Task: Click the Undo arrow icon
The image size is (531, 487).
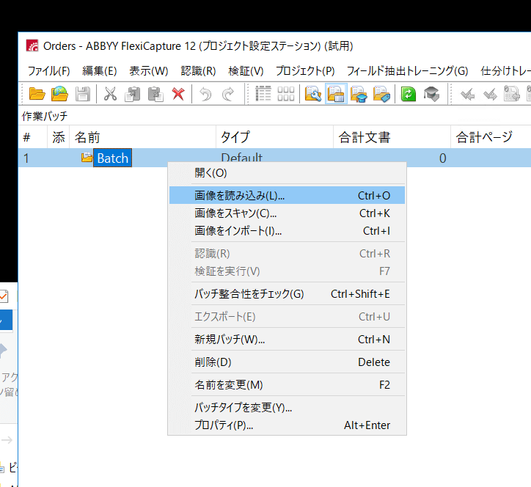Action: (205, 94)
